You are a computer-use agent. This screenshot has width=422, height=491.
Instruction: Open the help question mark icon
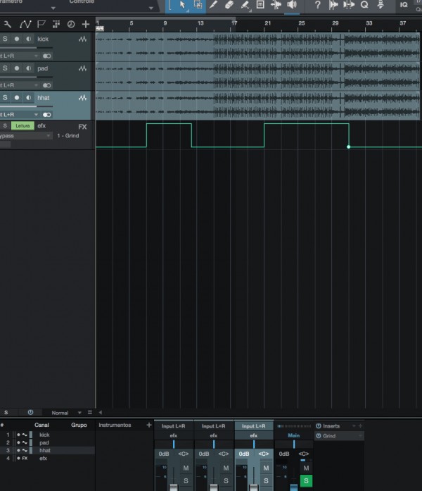317,5
